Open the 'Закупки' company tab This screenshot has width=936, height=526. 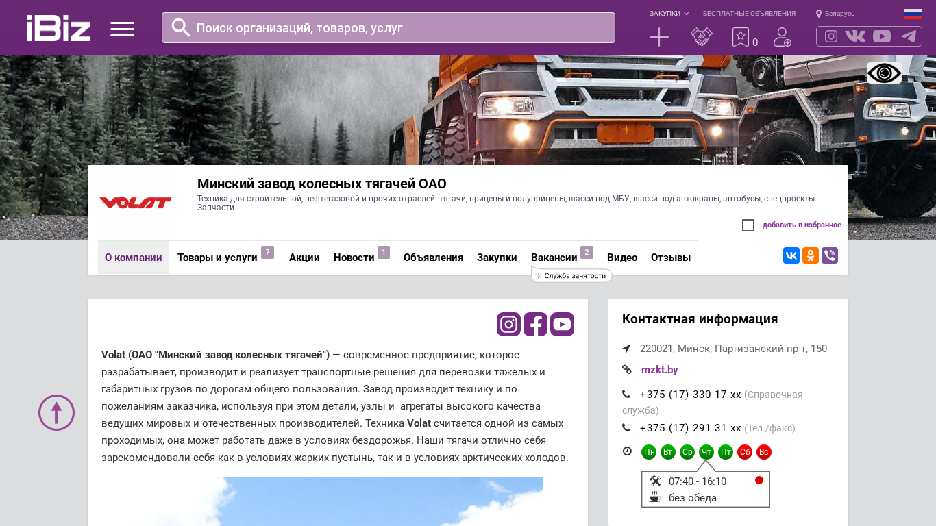point(497,258)
